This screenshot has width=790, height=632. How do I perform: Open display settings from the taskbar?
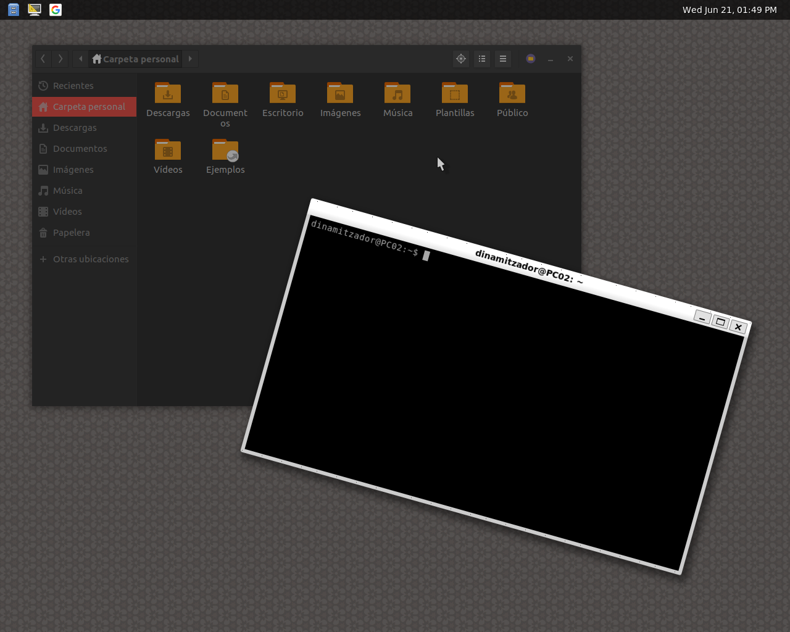point(34,9)
